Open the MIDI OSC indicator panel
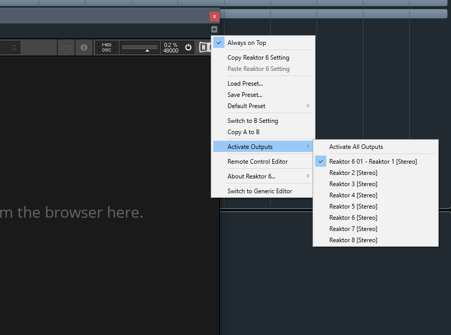Screen dimensions: 451x335 click(x=106, y=47)
